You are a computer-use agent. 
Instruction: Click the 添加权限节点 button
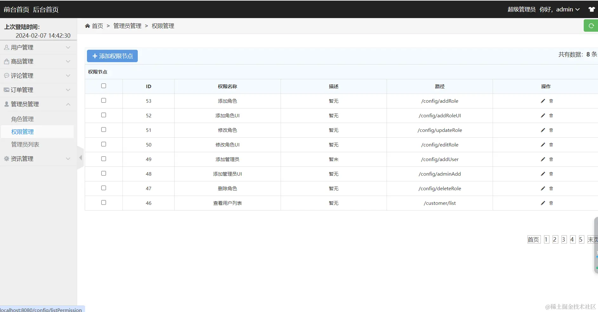[112, 56]
